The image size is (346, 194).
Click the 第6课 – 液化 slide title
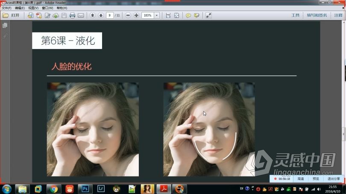click(67, 41)
